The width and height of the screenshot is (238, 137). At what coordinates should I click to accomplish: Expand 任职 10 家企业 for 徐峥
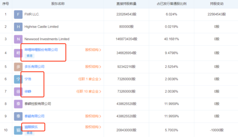coord(89,91)
